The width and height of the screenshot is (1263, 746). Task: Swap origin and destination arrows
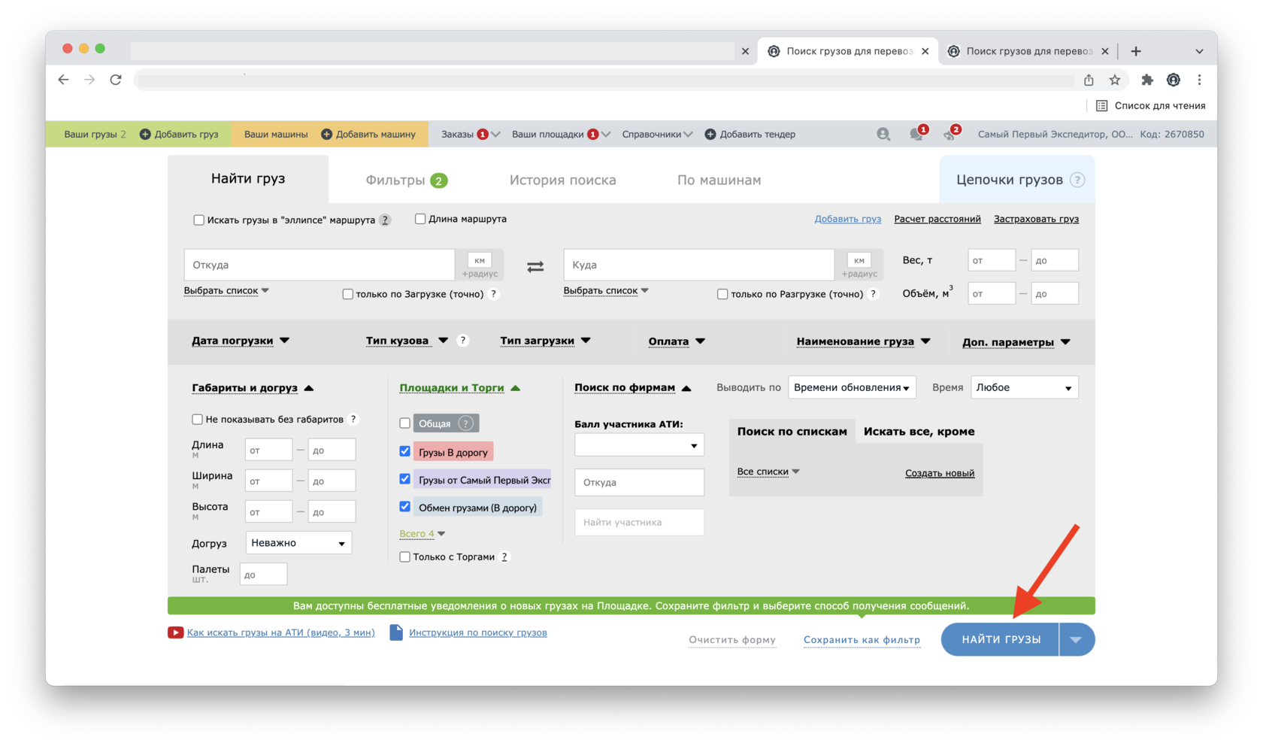pyautogui.click(x=535, y=267)
